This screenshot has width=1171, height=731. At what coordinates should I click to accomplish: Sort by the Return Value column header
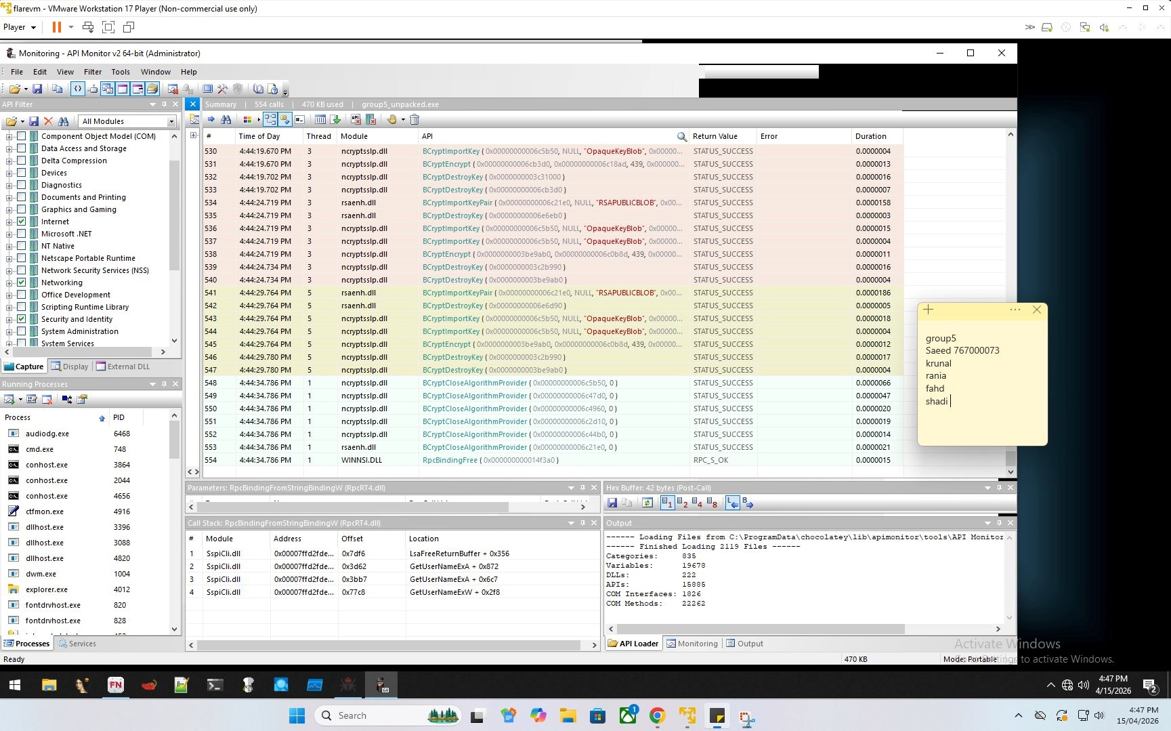(x=723, y=136)
